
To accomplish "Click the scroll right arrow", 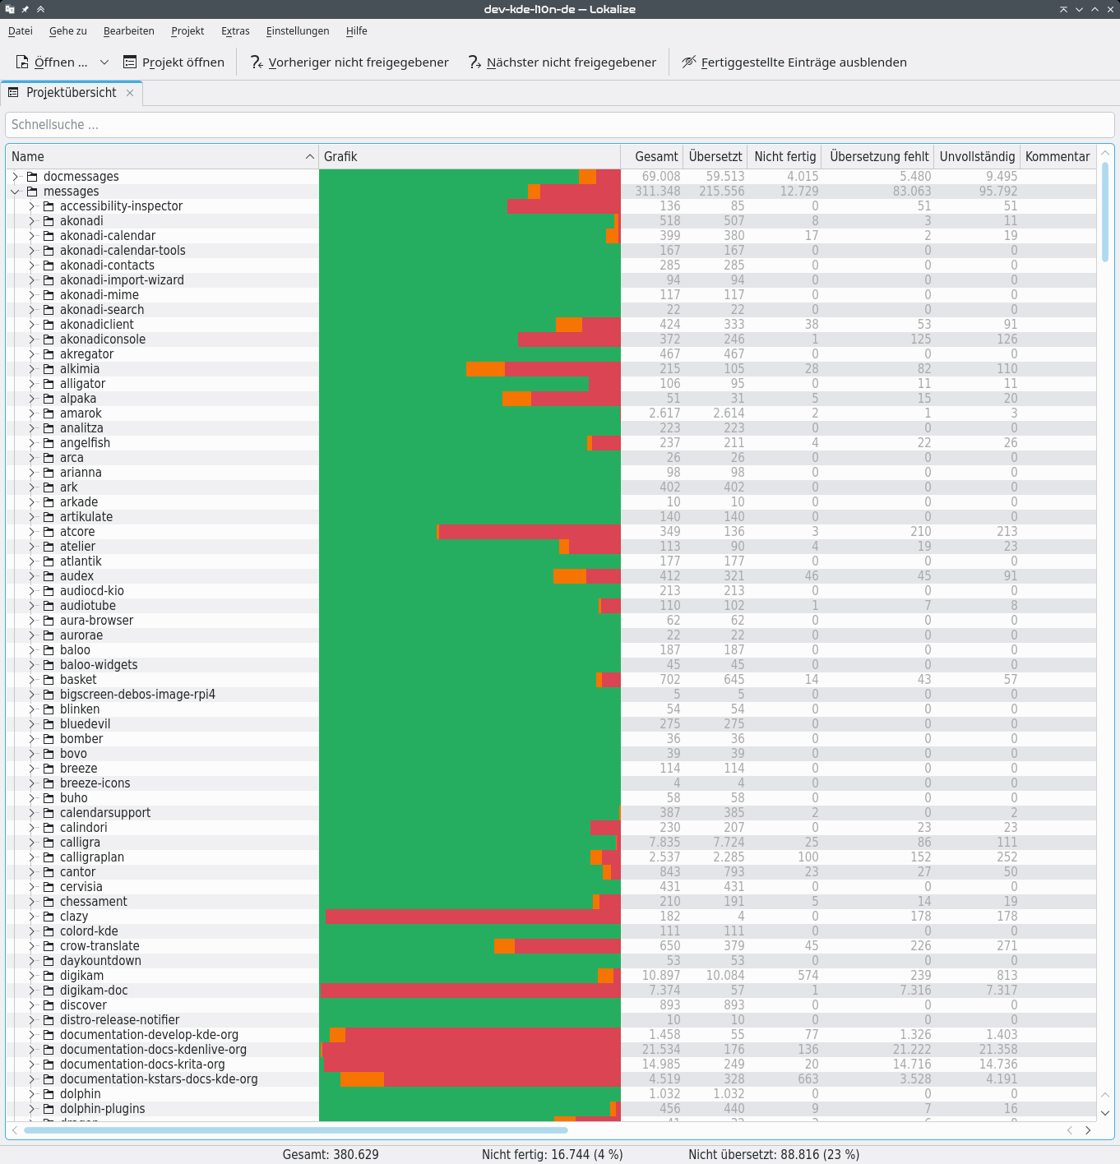I will pos(1088,1130).
